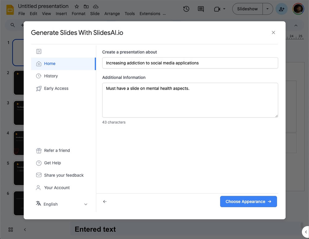This screenshot has width=309, height=239.
Task: Star the Untitled presentation
Action: tap(77, 6)
